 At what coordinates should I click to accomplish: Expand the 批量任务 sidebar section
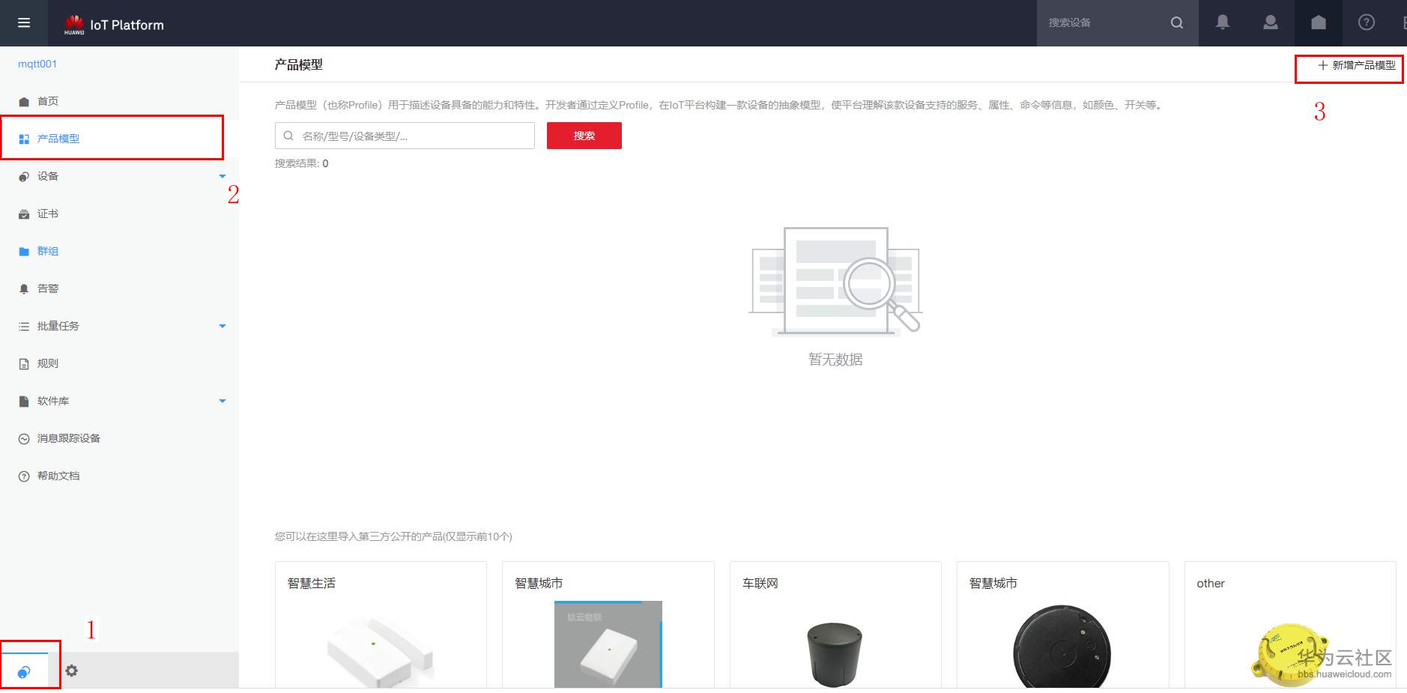coord(222,326)
